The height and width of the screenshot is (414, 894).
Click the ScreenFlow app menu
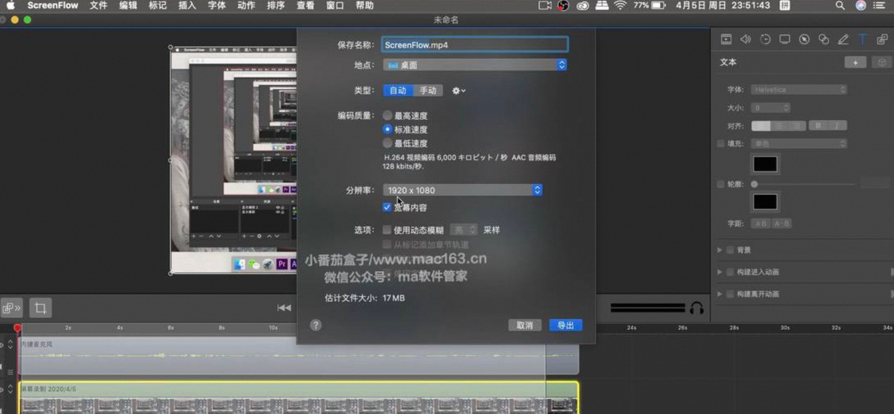coord(53,6)
